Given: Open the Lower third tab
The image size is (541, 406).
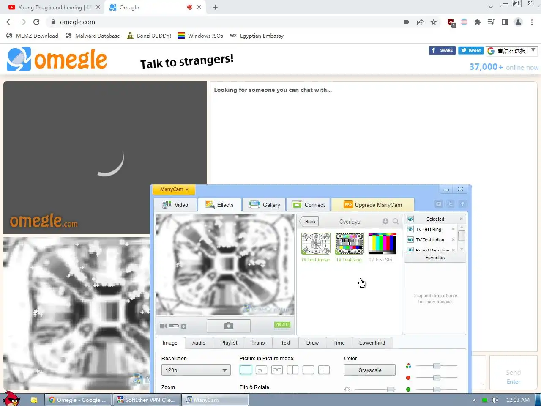Looking at the screenshot, I should click(x=372, y=343).
